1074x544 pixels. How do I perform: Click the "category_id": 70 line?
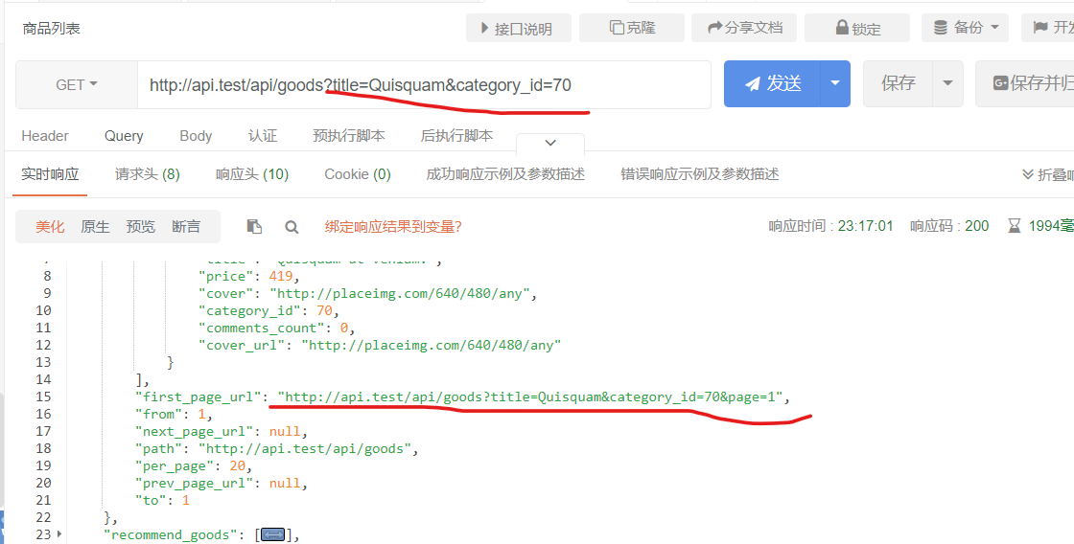[x=269, y=310]
